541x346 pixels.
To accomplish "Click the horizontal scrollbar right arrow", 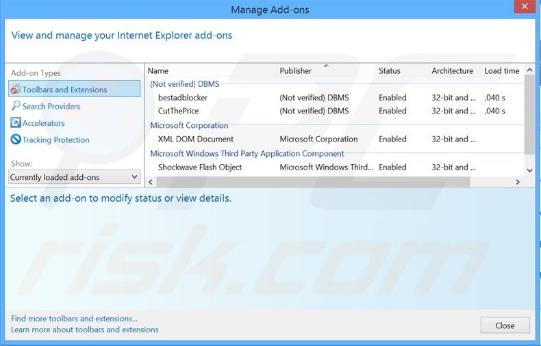I will click(x=518, y=182).
